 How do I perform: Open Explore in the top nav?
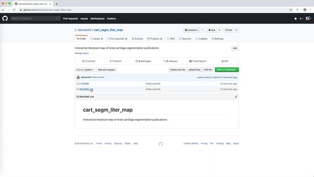(111, 19)
